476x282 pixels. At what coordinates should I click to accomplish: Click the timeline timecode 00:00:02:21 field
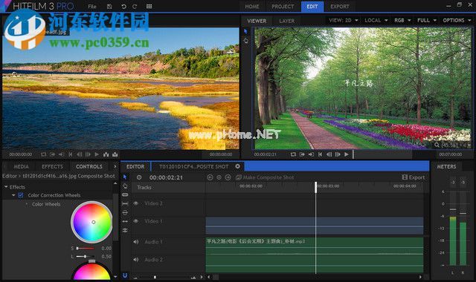[166, 177]
